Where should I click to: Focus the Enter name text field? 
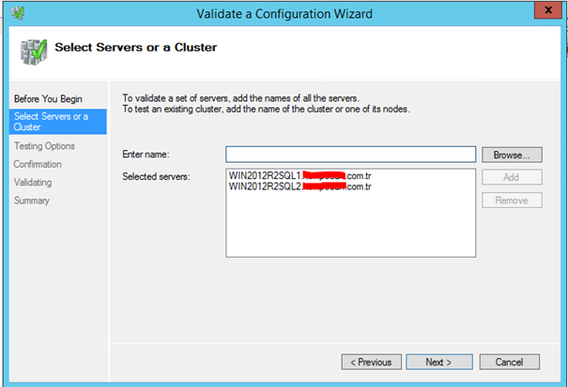350,155
